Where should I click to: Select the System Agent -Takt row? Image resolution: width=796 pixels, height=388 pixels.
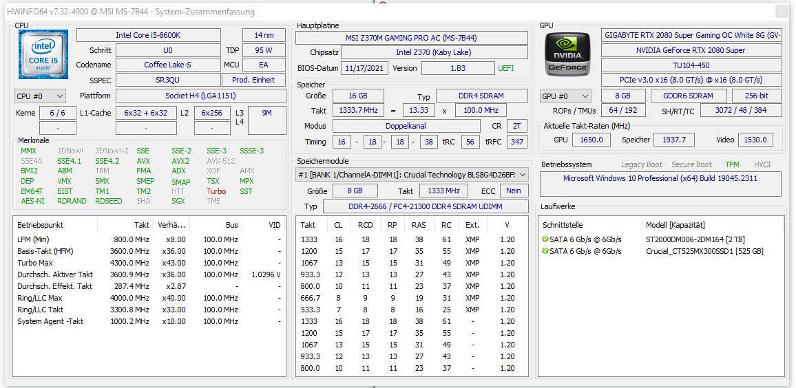pyautogui.click(x=149, y=321)
